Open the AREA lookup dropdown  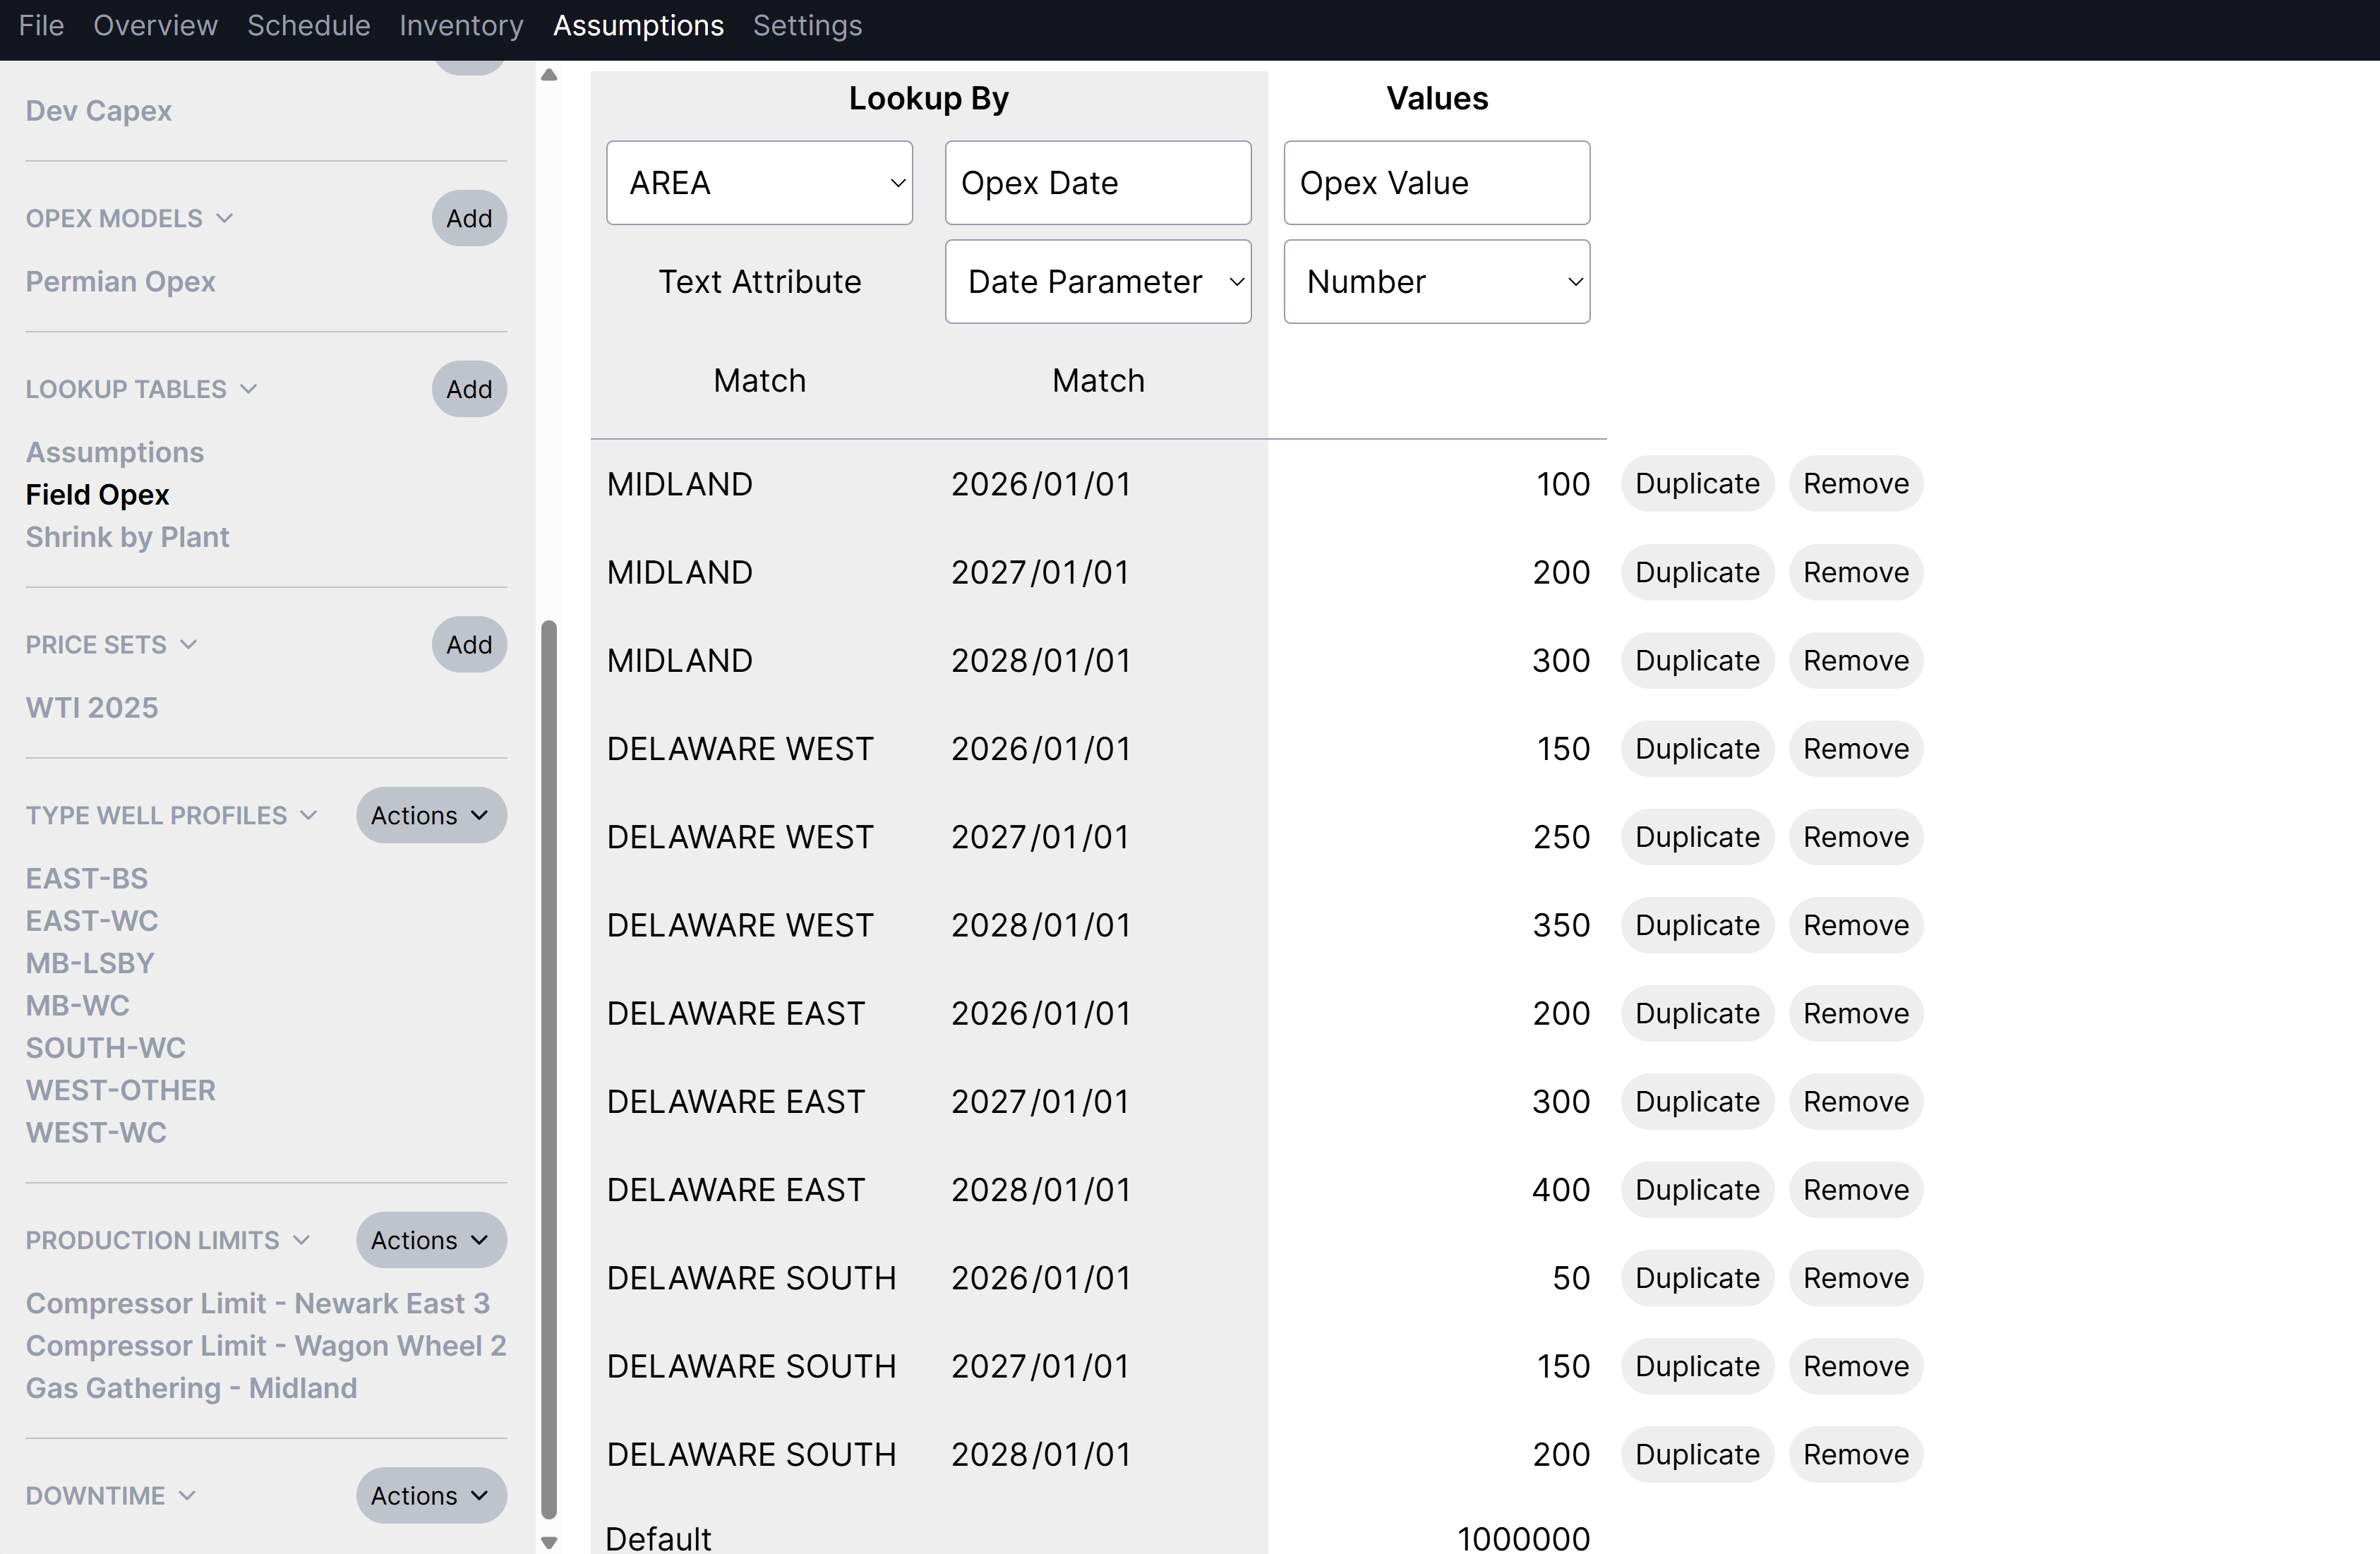(759, 183)
